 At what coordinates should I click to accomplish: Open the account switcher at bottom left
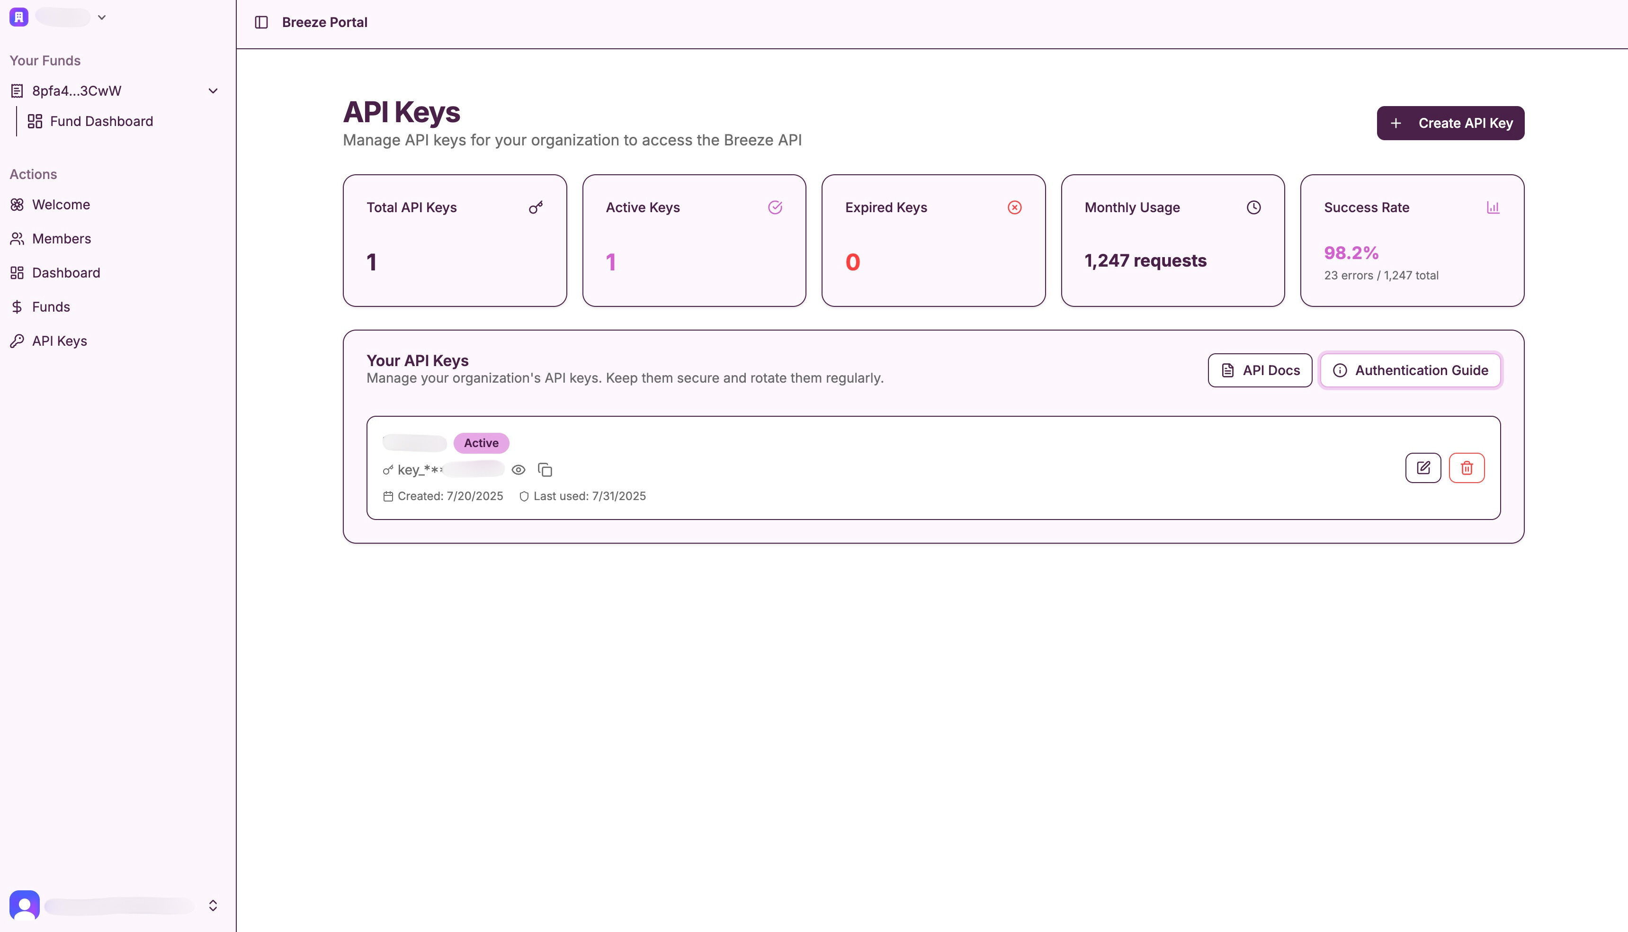213,906
